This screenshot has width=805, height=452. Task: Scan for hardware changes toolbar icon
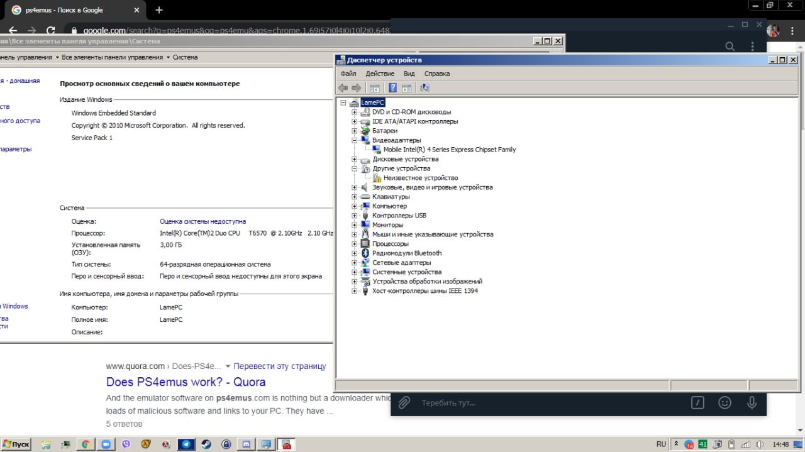click(x=425, y=88)
